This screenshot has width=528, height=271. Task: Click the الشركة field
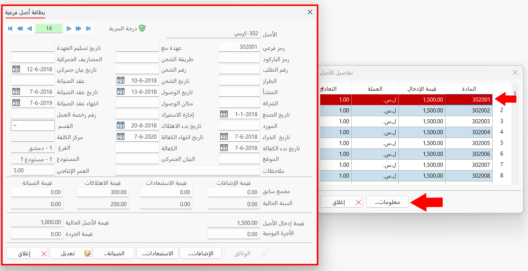tap(239, 103)
